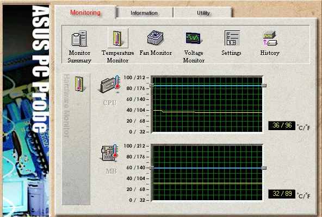
Task: Grab the CPU threshold slider left handle
Action: [152, 86]
